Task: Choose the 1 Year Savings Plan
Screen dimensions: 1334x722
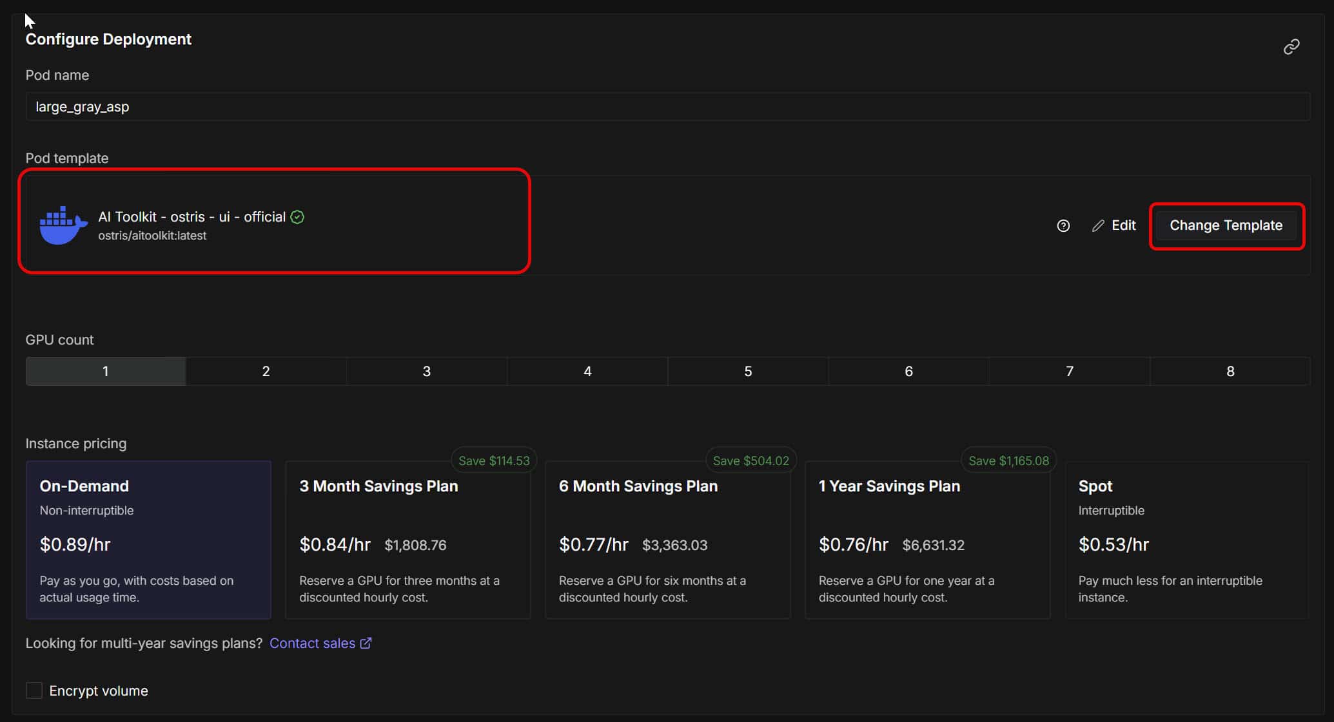Action: click(927, 539)
